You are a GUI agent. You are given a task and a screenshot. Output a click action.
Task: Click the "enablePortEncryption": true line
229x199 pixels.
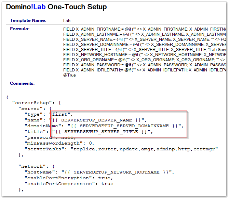69,178
